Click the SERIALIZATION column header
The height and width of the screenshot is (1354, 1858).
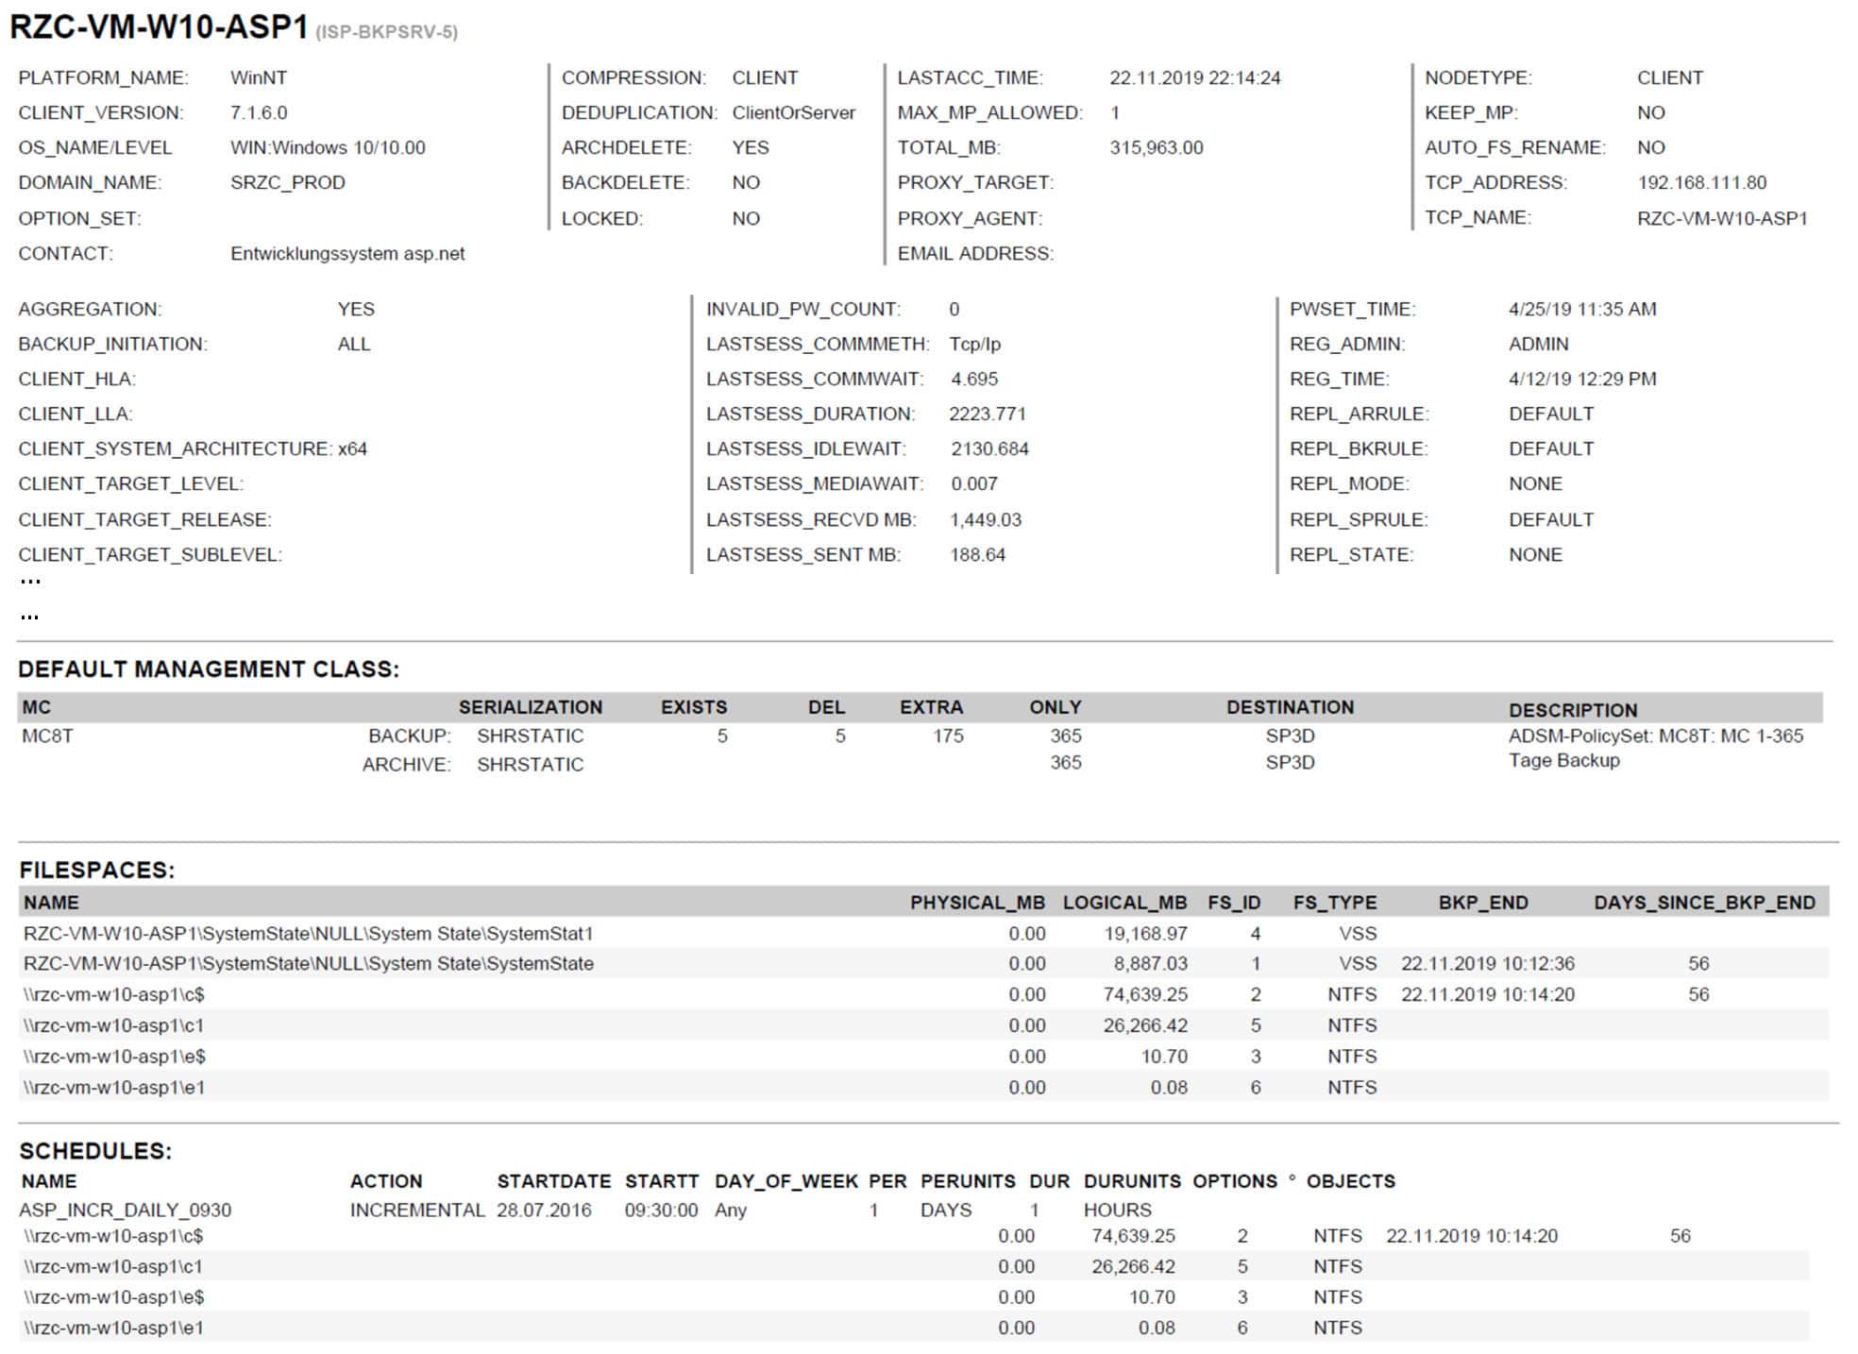click(530, 707)
